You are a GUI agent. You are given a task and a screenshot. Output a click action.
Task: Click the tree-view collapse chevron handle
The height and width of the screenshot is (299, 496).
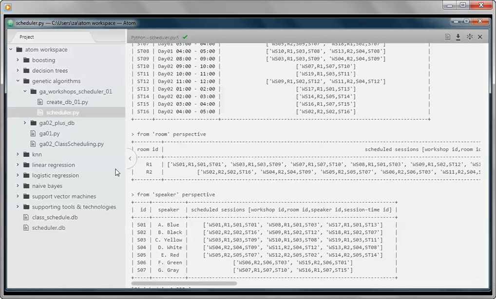tap(130, 158)
